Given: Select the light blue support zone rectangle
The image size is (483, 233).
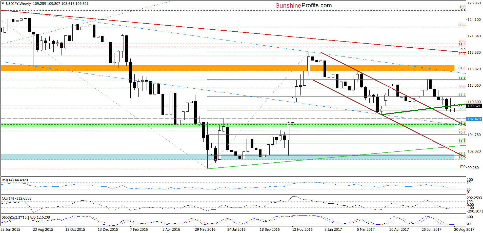Looking at the screenshot, I should click(228, 157).
